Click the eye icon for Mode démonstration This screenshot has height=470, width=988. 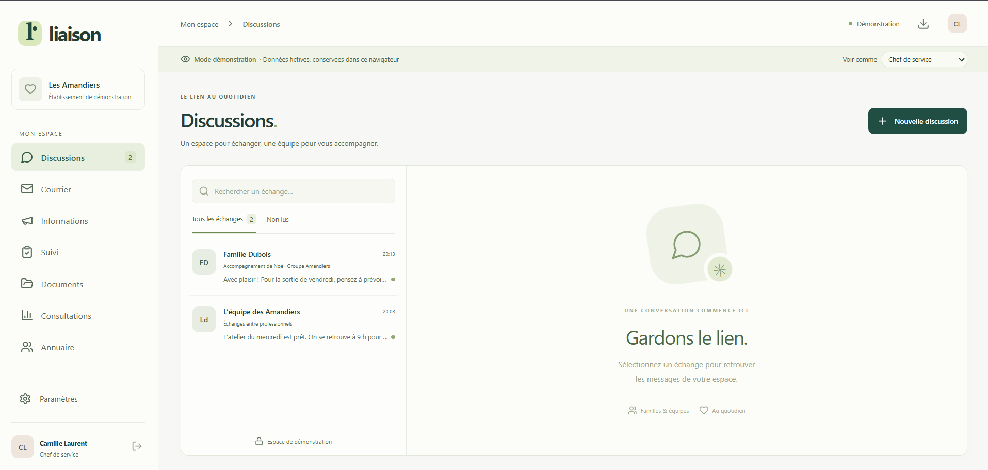click(185, 59)
